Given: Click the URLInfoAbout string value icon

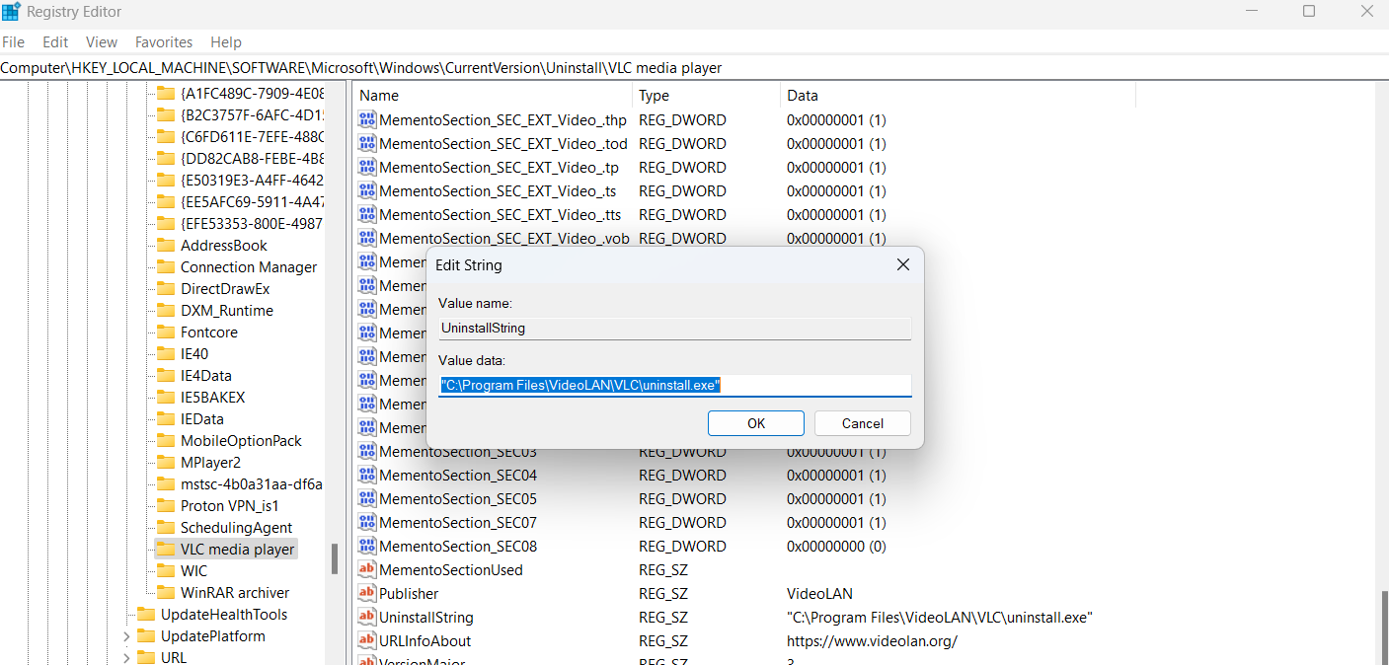Looking at the screenshot, I should [367, 641].
